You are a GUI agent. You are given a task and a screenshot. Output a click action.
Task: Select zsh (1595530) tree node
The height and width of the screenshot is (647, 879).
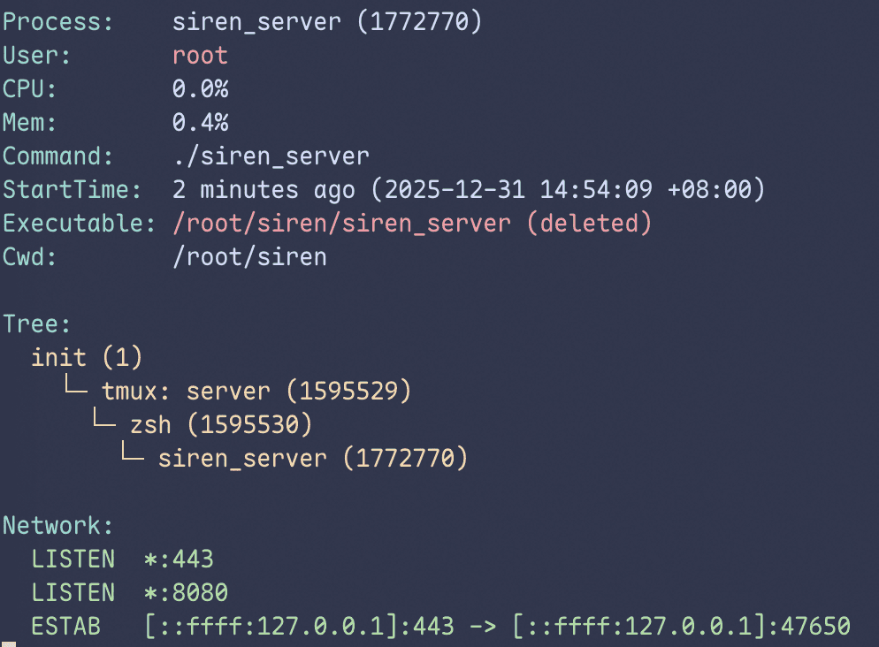pos(221,424)
